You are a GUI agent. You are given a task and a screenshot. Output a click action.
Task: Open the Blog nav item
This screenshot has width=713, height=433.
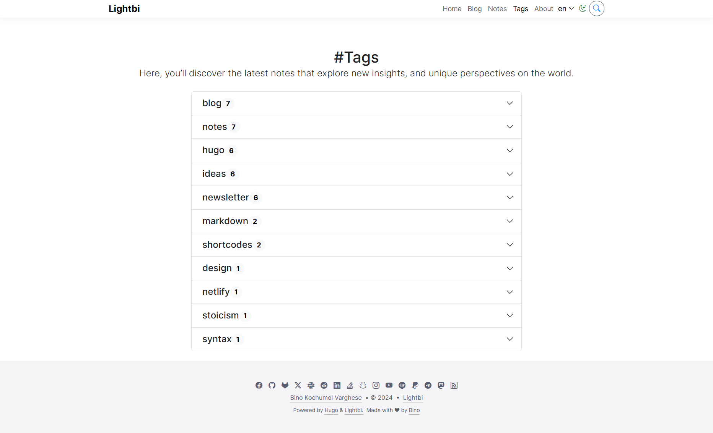(475, 8)
